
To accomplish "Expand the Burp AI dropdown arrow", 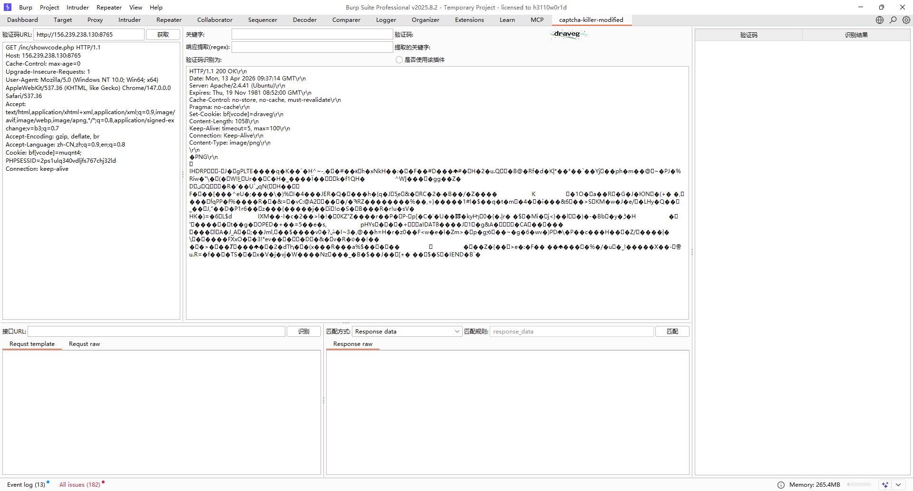I will [898, 485].
